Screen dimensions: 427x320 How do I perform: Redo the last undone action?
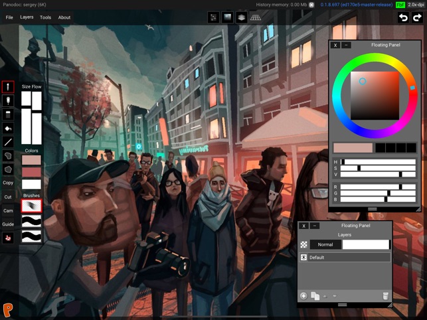click(417, 18)
